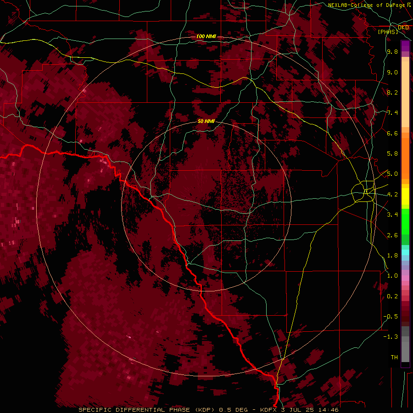Viewport: 413px width, 413px height.
Task: Click the 9.0 value on color scale
Action: pos(392,72)
